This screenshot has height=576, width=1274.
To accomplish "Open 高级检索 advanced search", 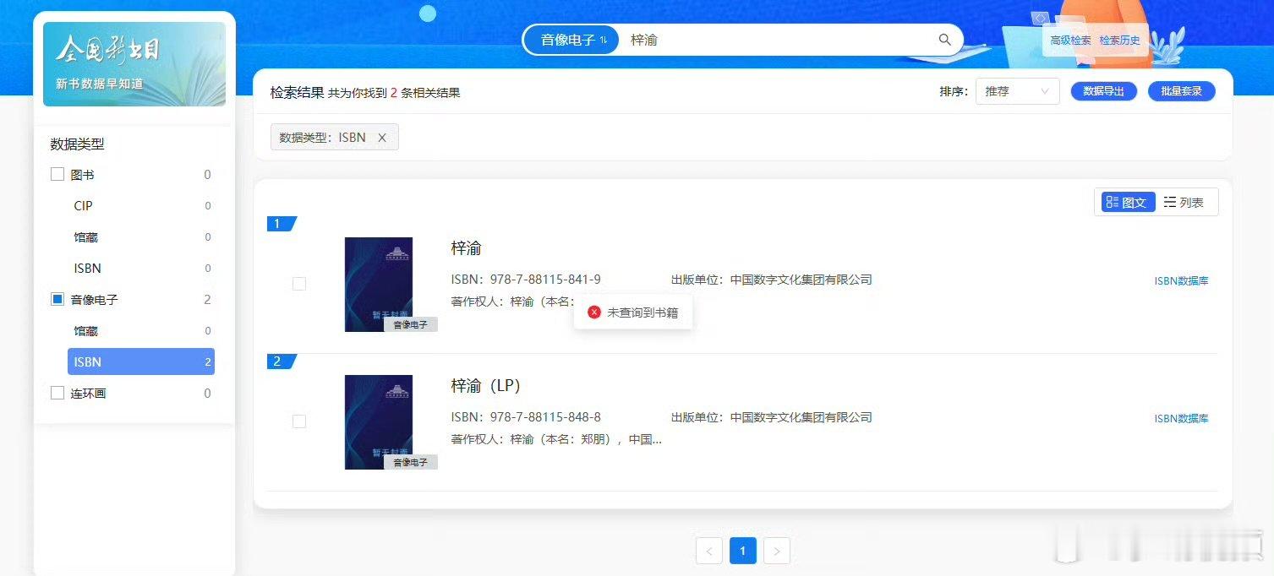I will tap(1070, 40).
